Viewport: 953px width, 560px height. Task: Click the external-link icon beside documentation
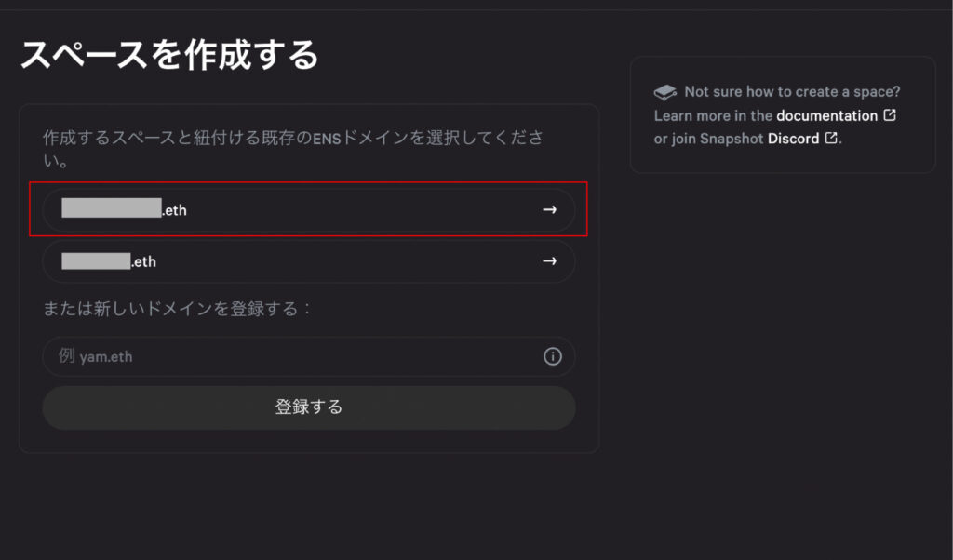click(x=890, y=114)
